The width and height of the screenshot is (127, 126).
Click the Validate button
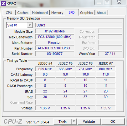[89, 121]
